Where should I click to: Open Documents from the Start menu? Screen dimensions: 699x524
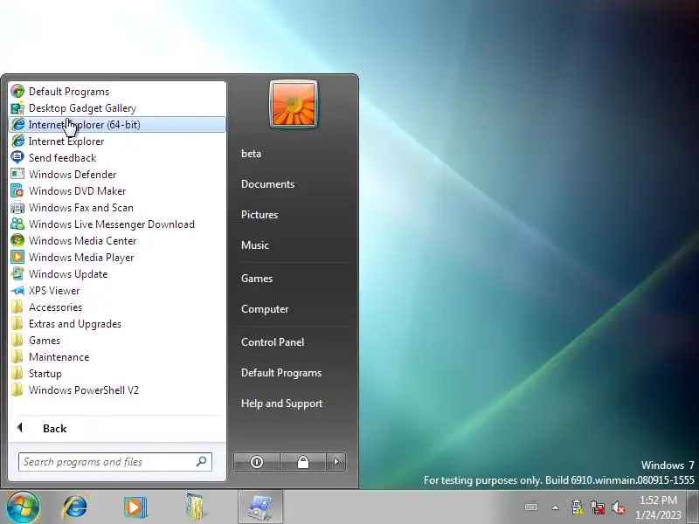tap(293, 184)
